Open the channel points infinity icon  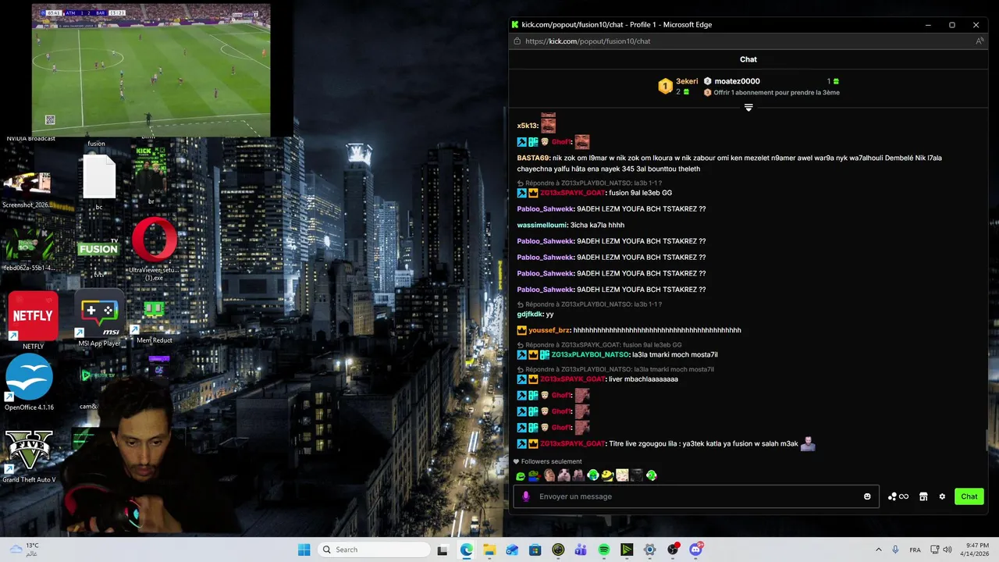tap(898, 496)
